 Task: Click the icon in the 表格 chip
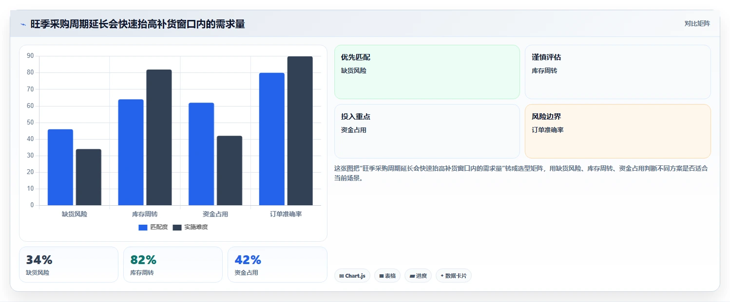pos(382,276)
